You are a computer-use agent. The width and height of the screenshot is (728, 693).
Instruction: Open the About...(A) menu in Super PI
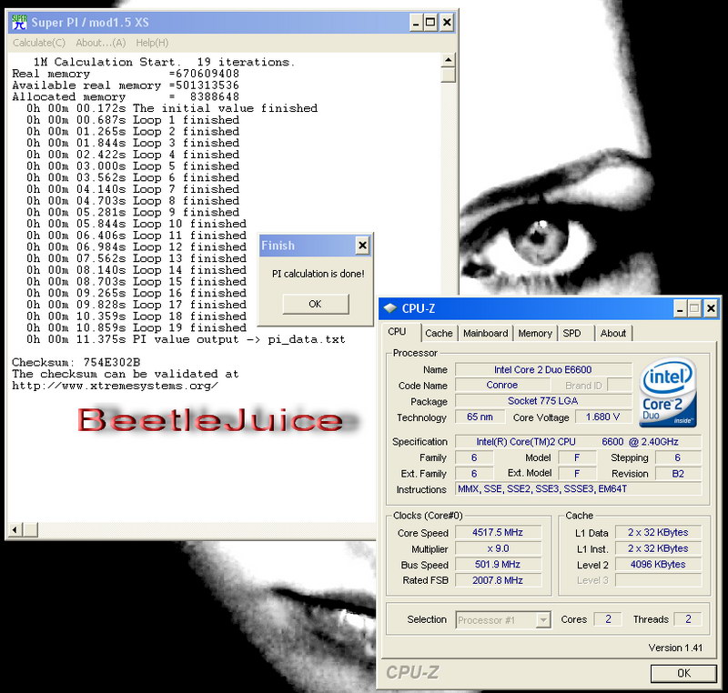tap(101, 43)
